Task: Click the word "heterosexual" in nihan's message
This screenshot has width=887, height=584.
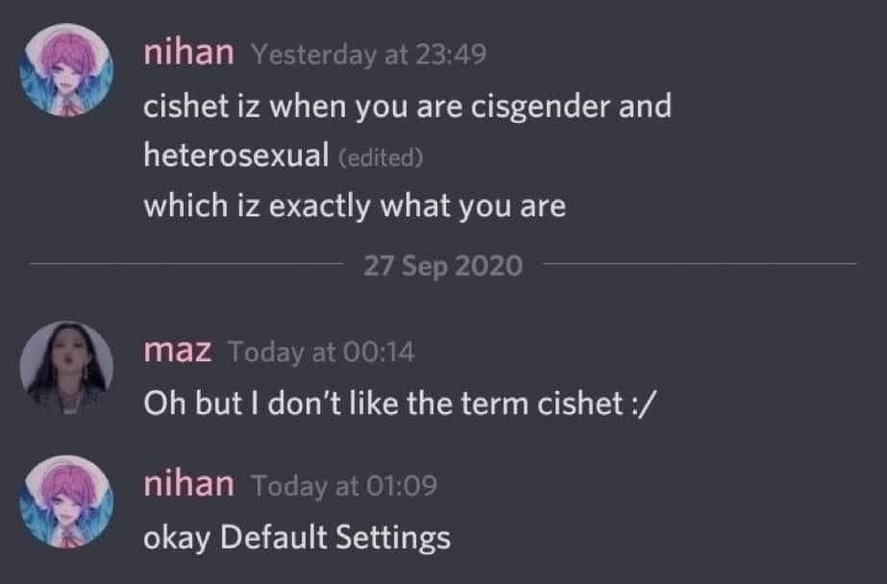Action: (x=236, y=156)
